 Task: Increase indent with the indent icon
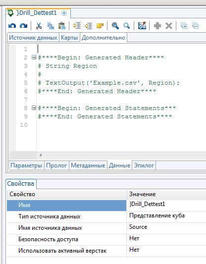[x=77, y=26]
